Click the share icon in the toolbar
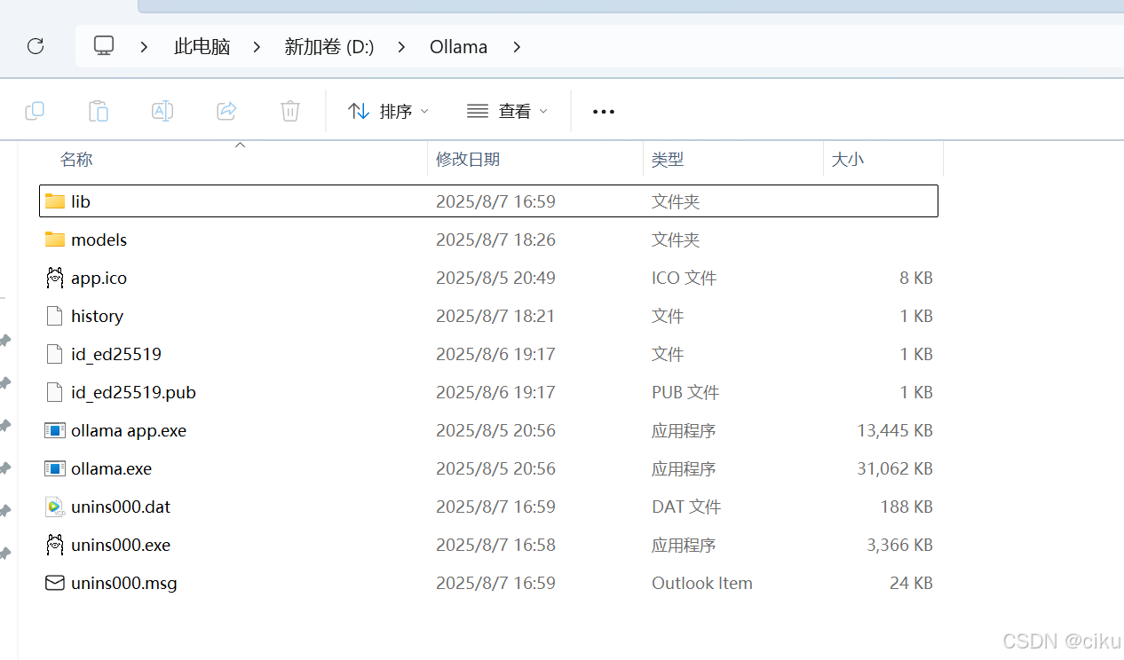Screen dimensions: 1124x660 pos(226,111)
